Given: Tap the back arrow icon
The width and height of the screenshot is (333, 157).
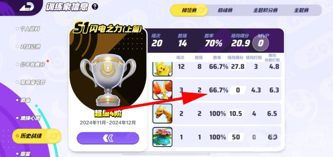Looking at the screenshot, I should (x=27, y=7).
